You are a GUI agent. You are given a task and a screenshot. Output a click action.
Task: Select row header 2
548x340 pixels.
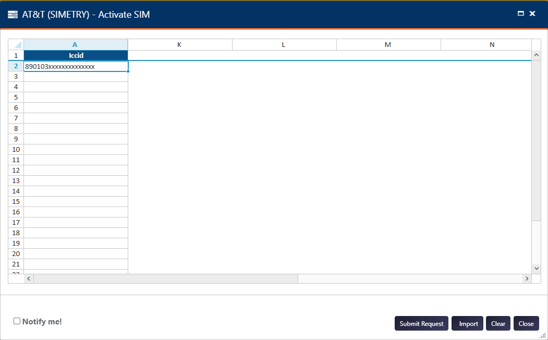click(x=16, y=66)
